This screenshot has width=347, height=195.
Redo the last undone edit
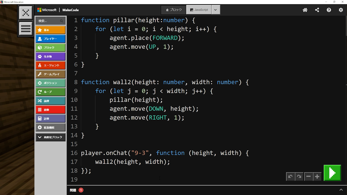(299, 177)
